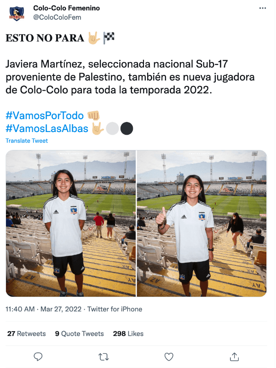
Task: View the 27 Retweets list
Action: (x=27, y=333)
